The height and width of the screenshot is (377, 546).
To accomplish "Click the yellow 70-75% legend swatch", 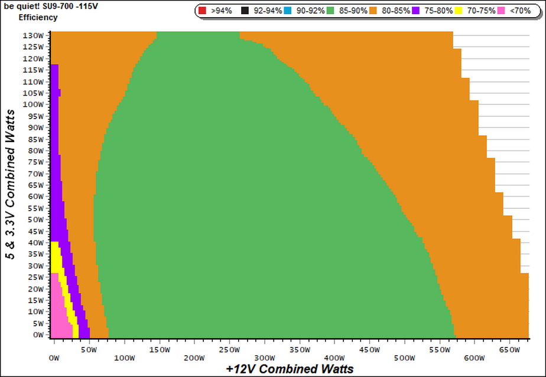I will tap(459, 11).
